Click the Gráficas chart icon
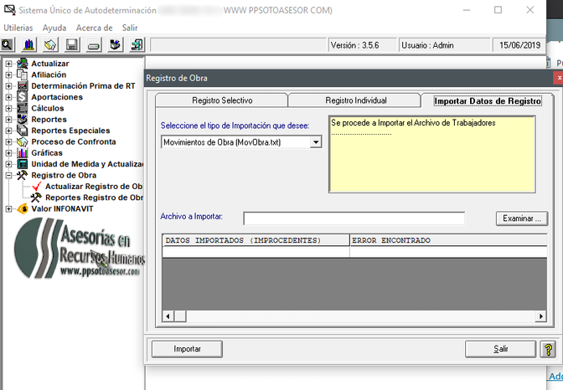This screenshot has height=390, width=563. pyautogui.click(x=23, y=153)
